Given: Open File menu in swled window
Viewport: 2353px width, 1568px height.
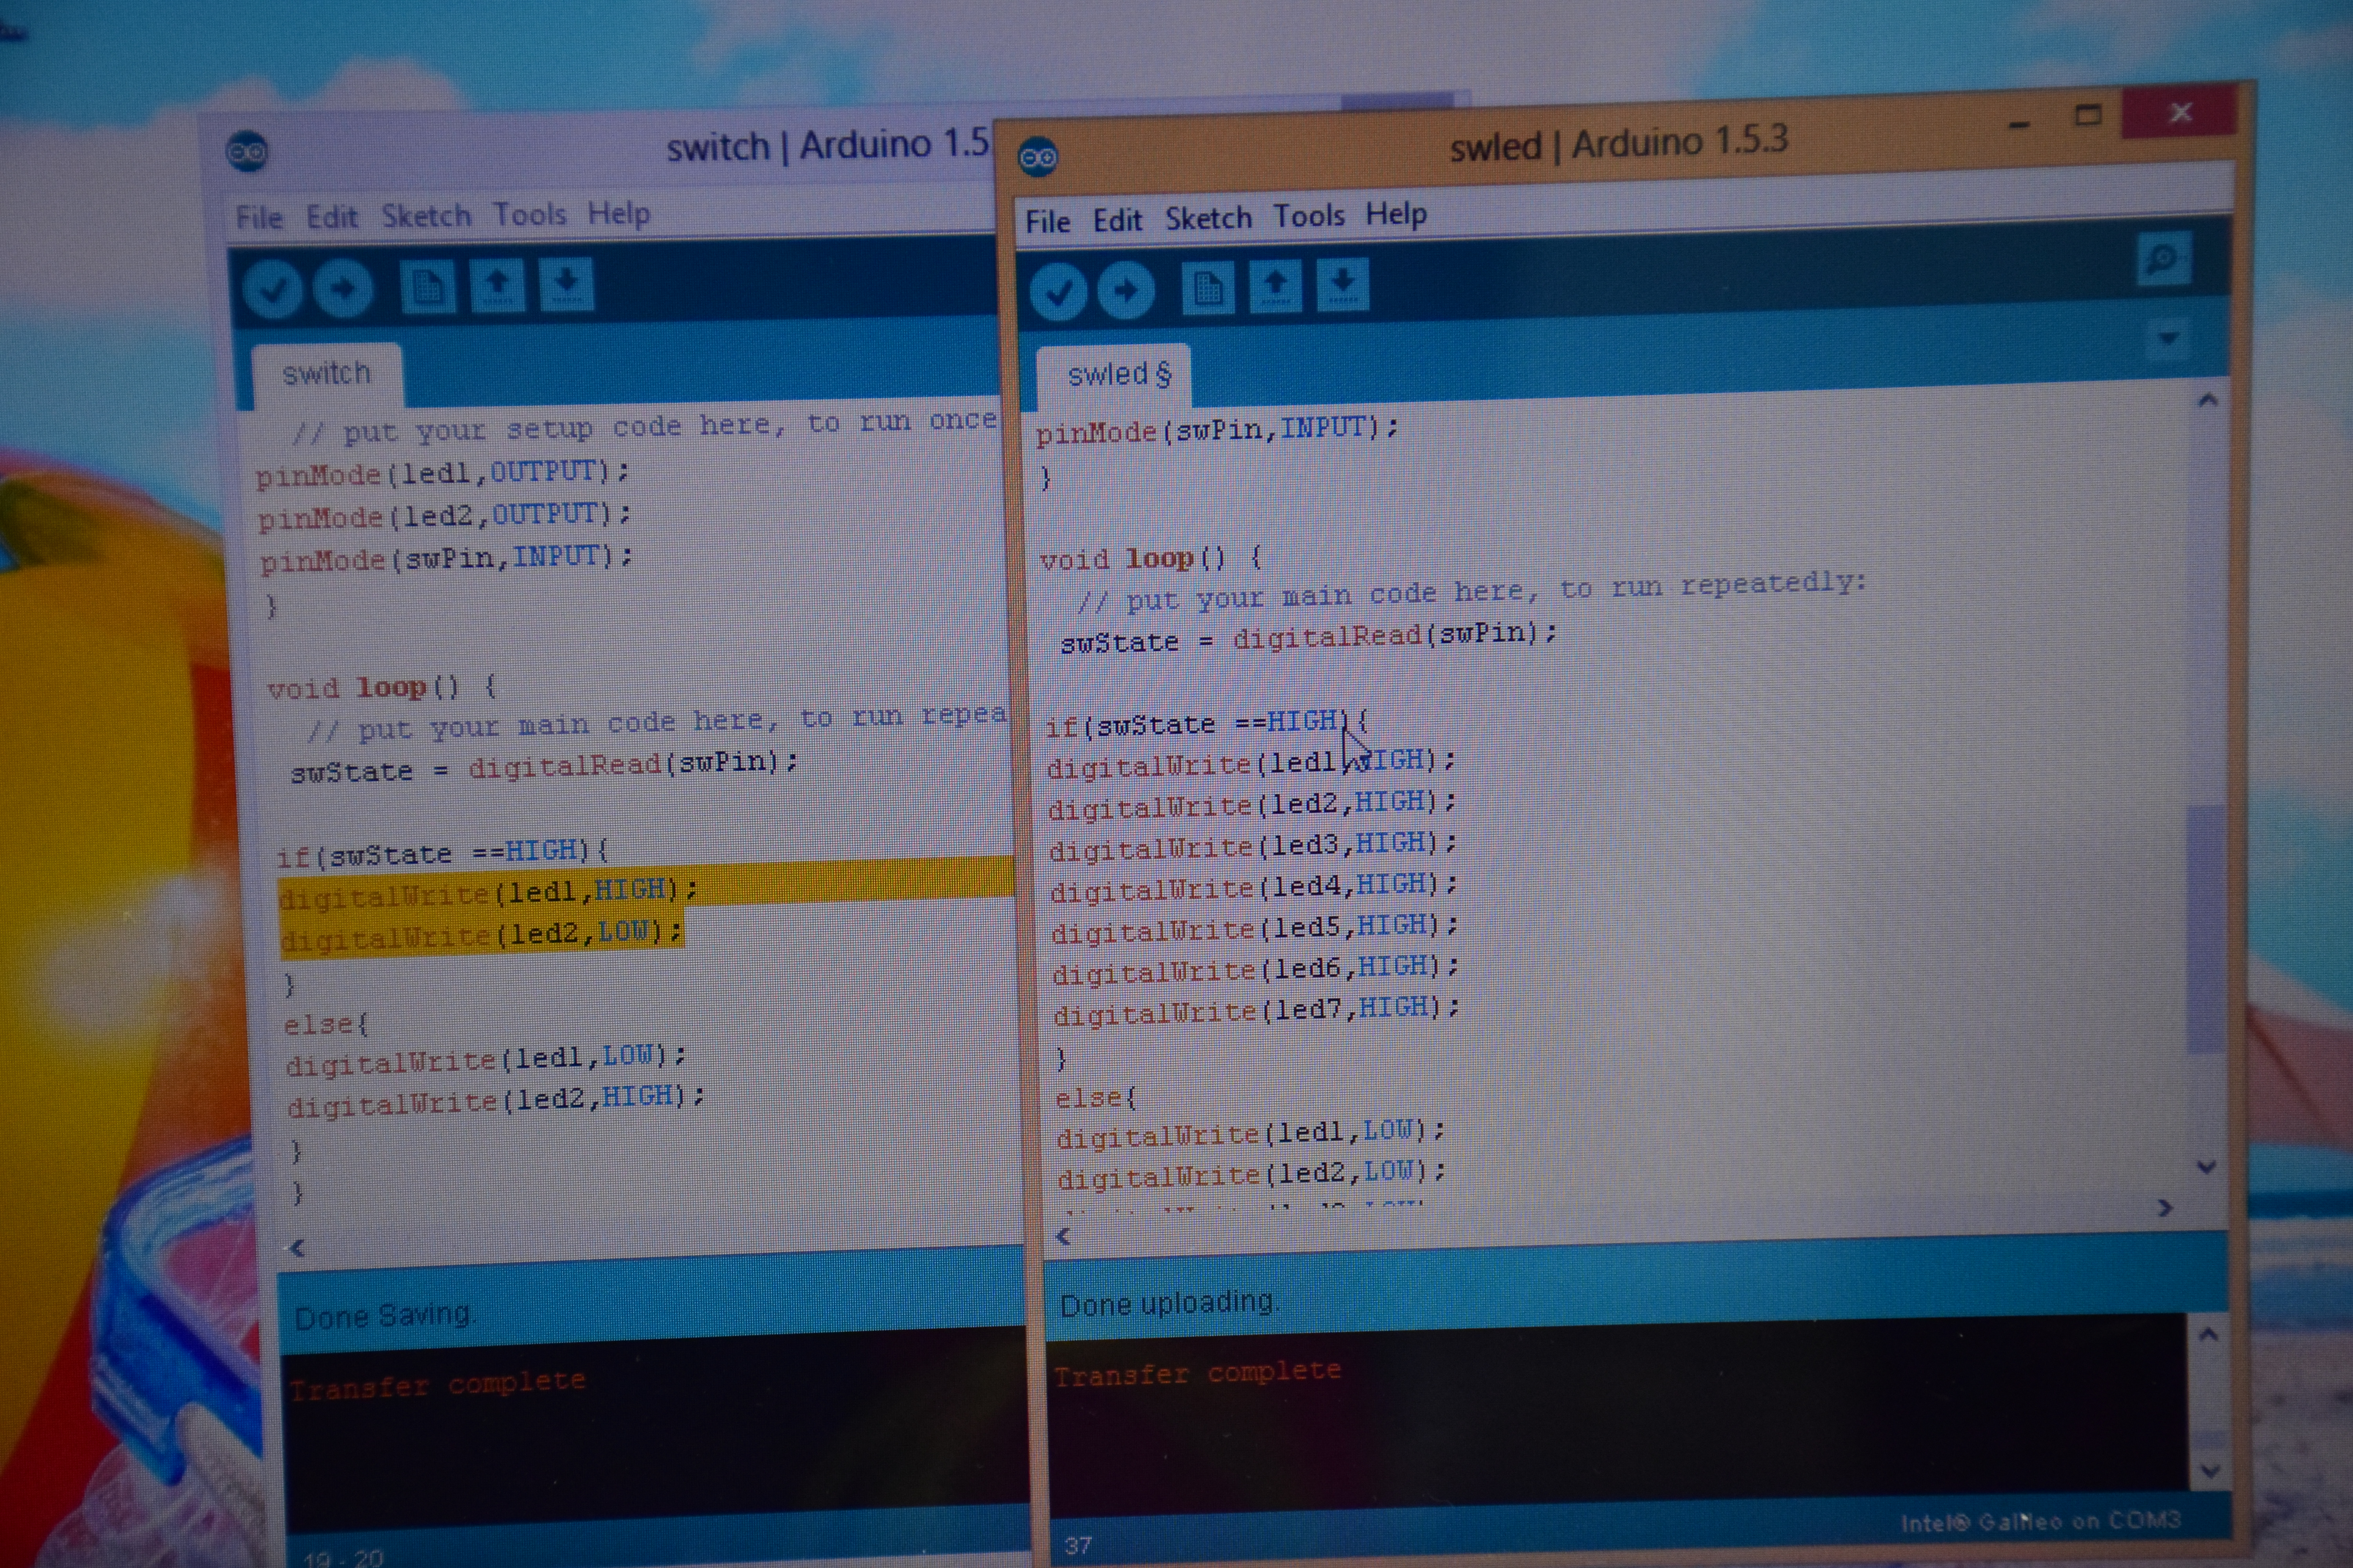Looking at the screenshot, I should pyautogui.click(x=1047, y=221).
